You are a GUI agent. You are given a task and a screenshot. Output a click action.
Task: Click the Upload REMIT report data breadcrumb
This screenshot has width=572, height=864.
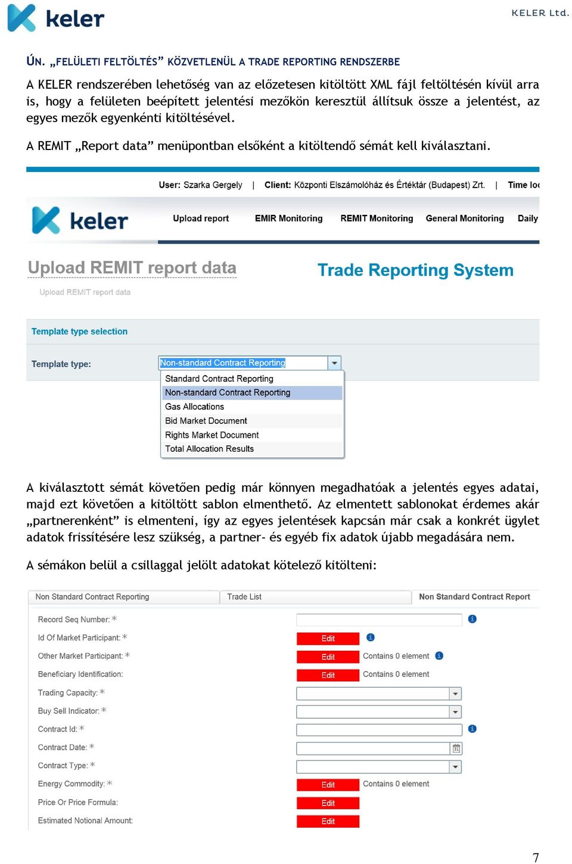click(85, 292)
